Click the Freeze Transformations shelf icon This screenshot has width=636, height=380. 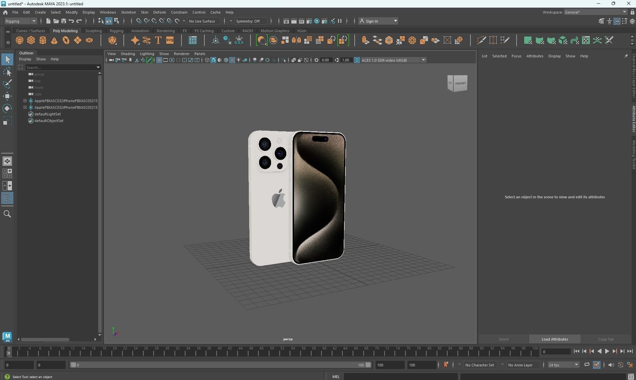pos(239,40)
